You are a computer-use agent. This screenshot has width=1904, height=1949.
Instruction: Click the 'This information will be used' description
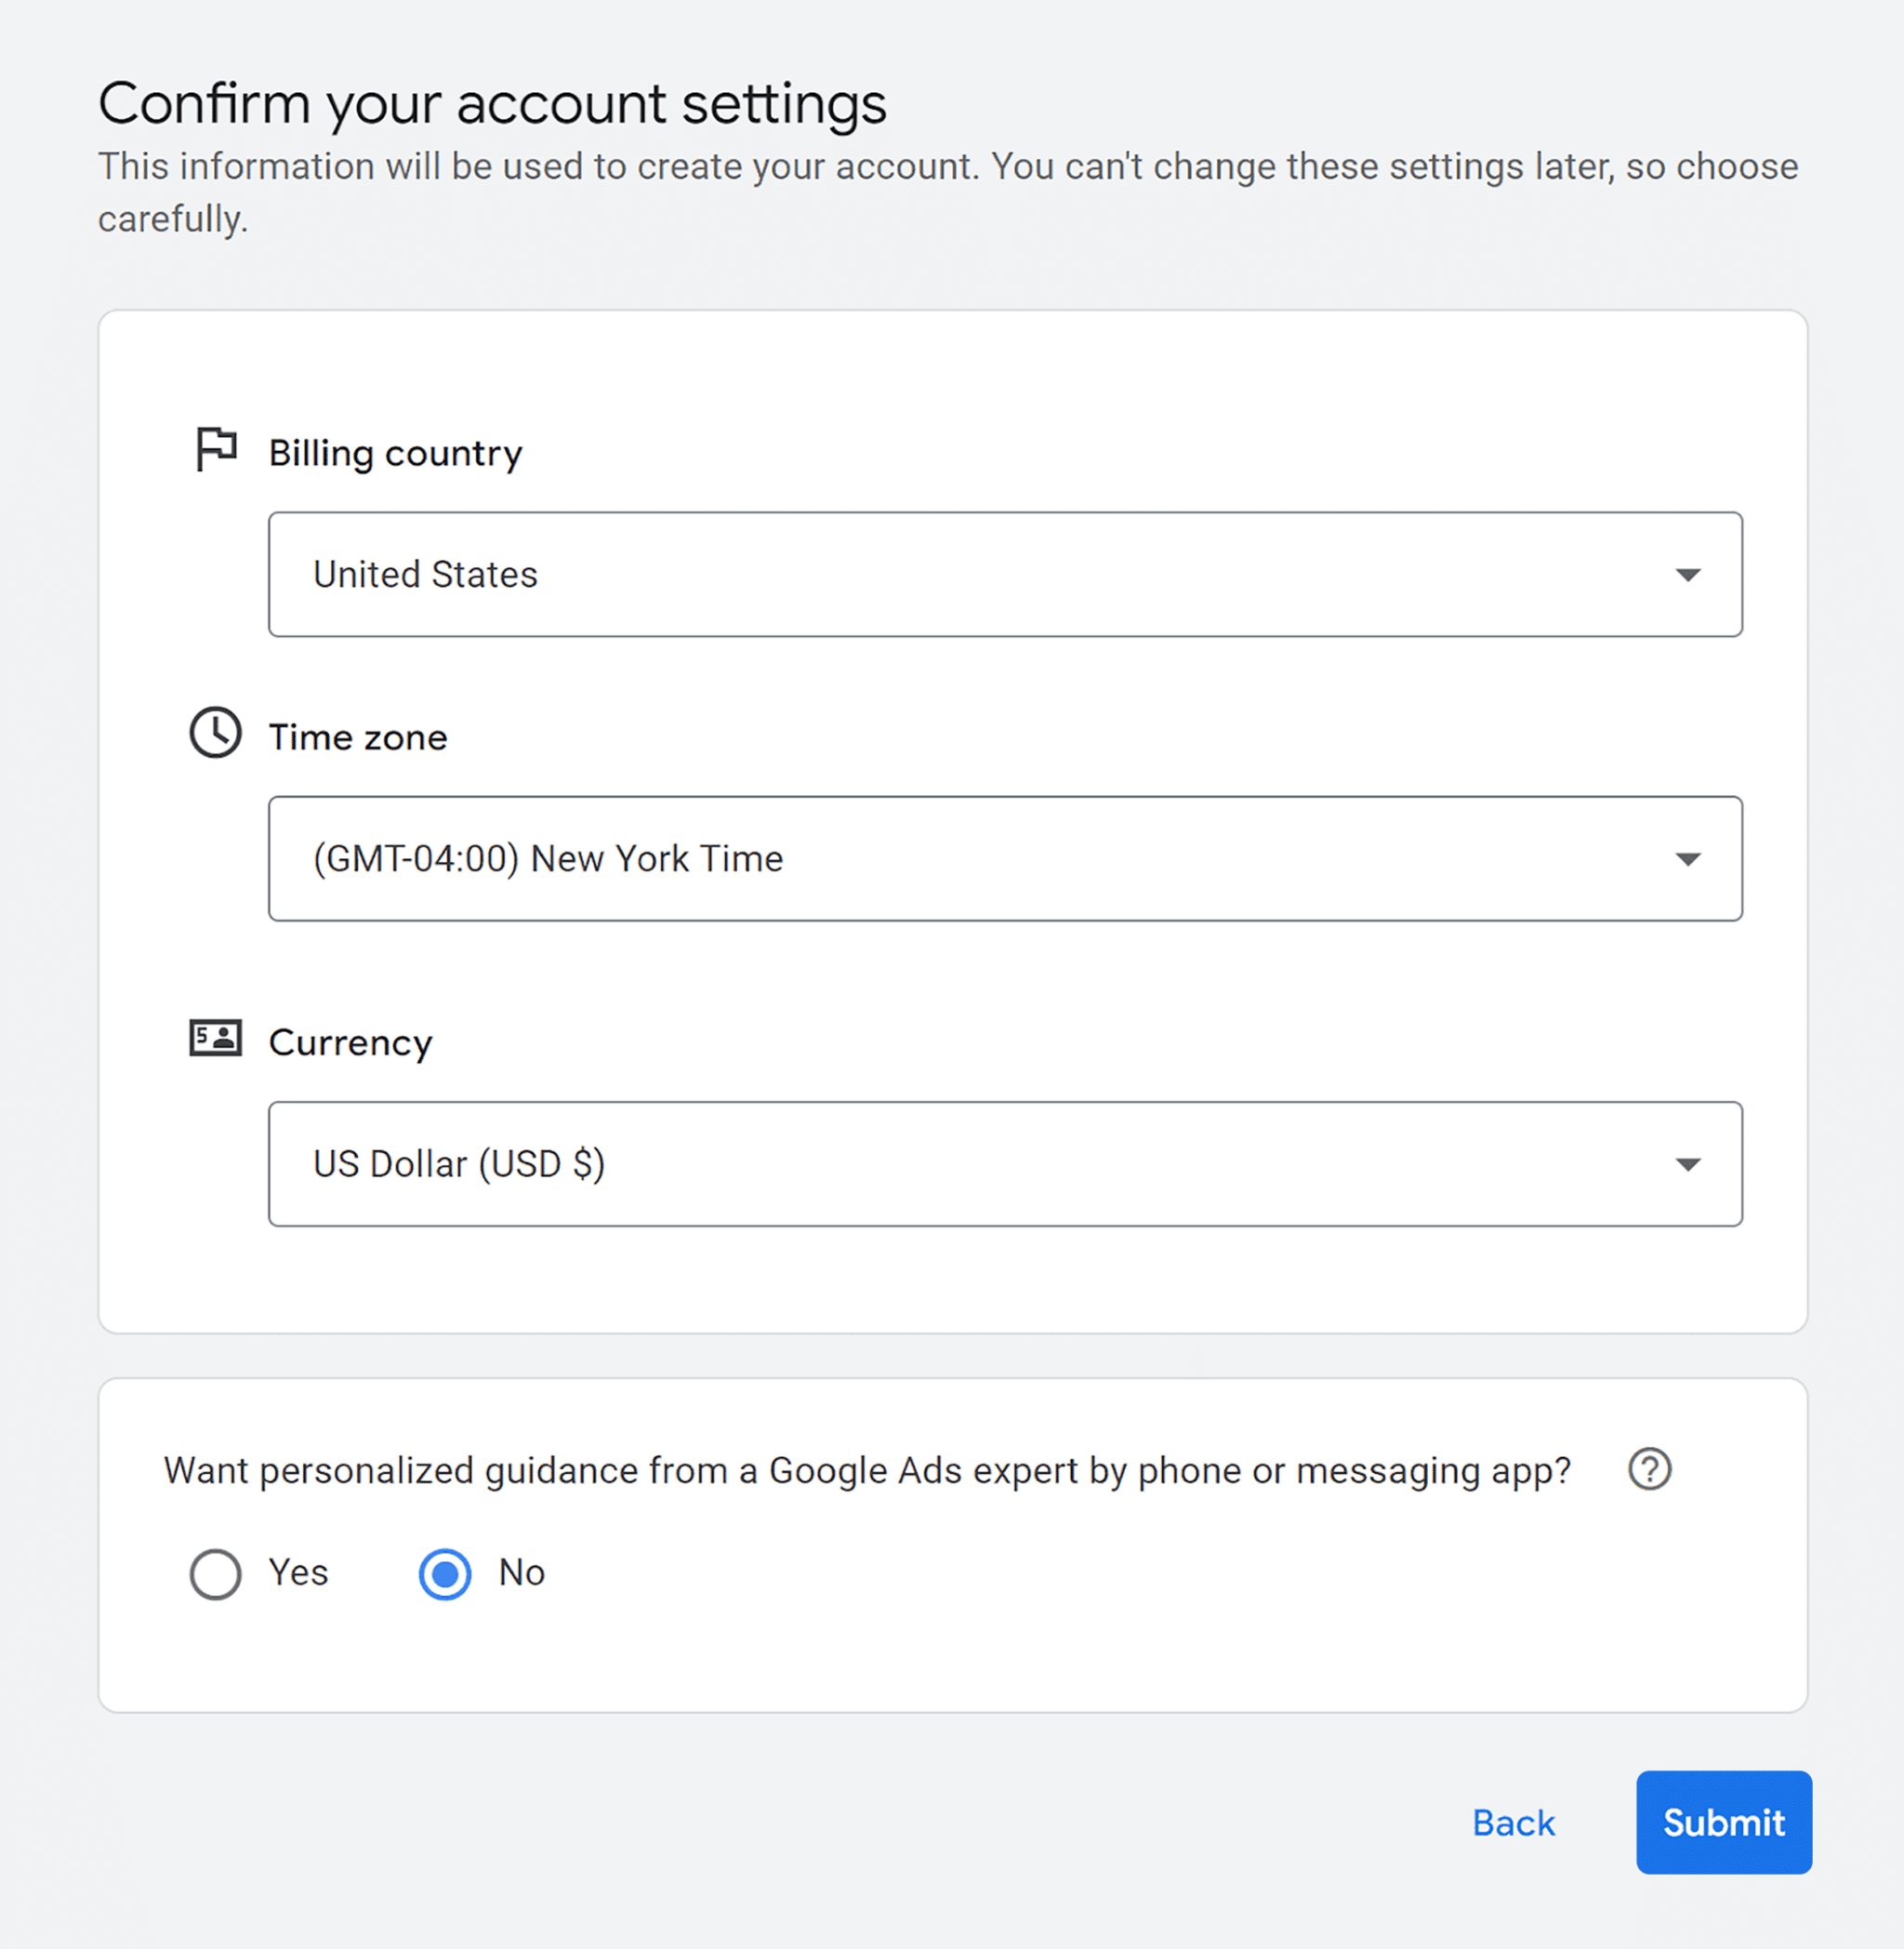(948, 192)
